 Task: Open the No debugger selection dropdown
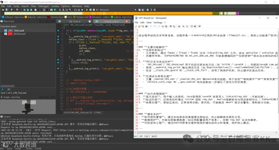pos(135,10)
